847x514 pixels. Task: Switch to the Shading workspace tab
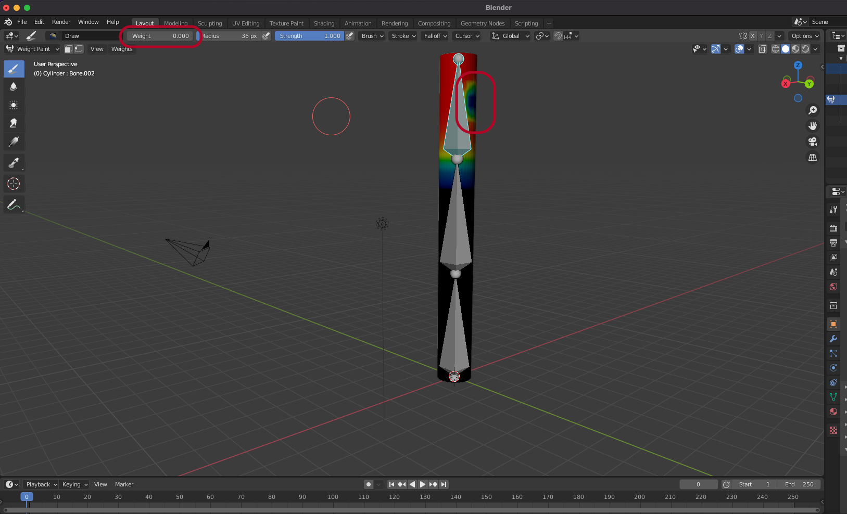tap(324, 23)
